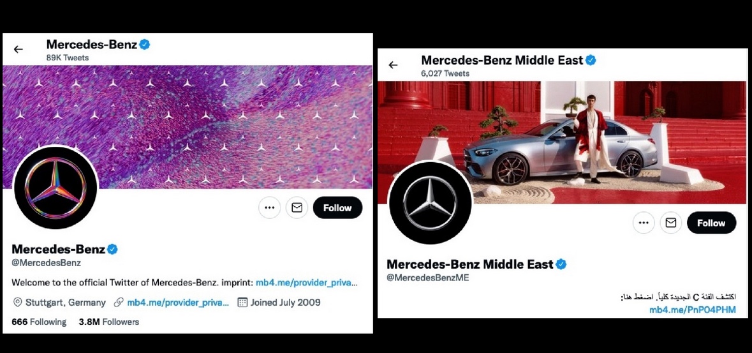Go back using arrow on Middle East profile
The height and width of the screenshot is (353, 752).
coord(393,65)
